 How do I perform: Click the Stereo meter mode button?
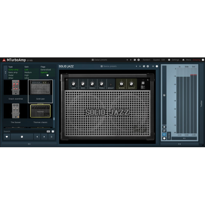(169, 136)
